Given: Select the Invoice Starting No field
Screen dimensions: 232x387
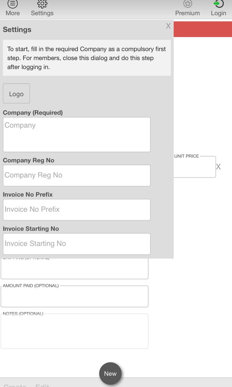Looking at the screenshot, I should (76, 244).
